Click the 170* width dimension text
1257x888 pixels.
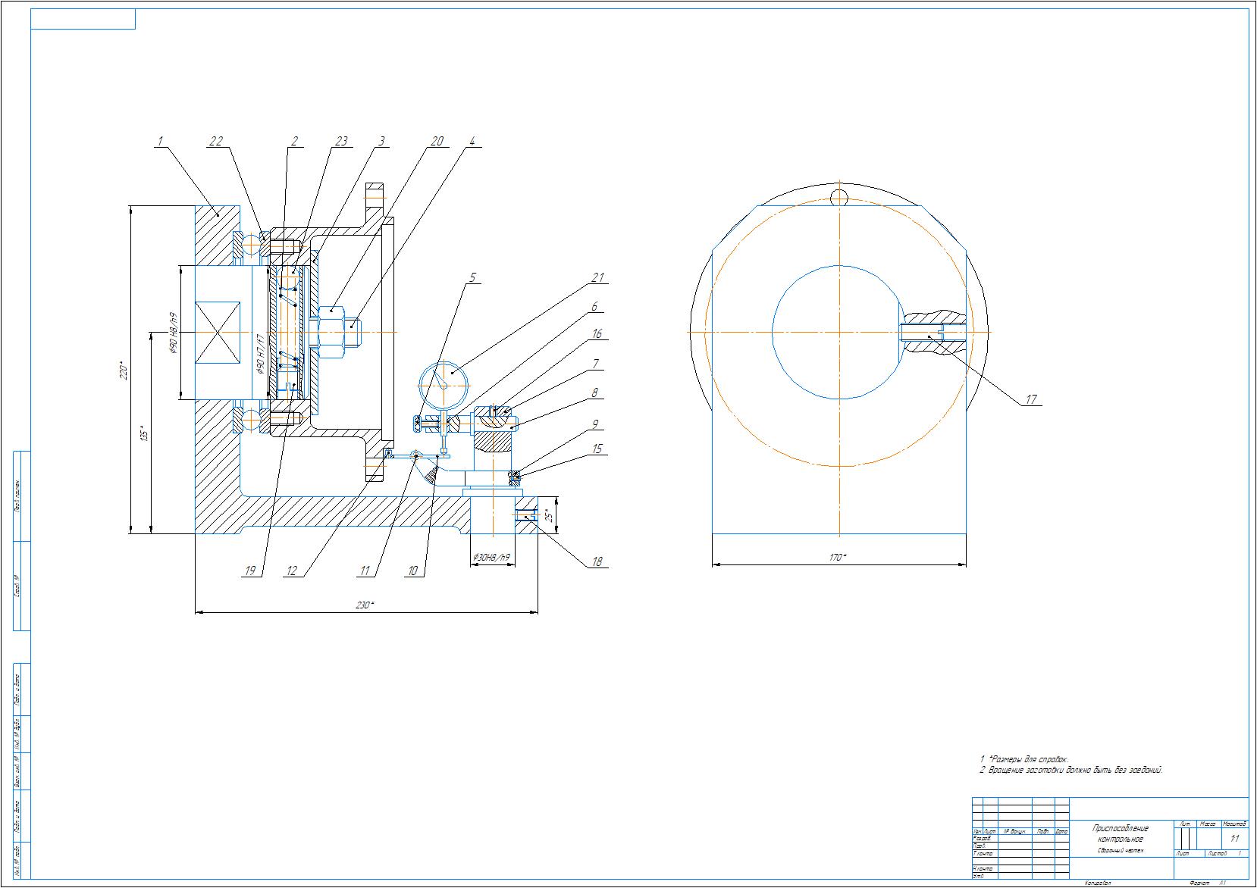coord(838,558)
